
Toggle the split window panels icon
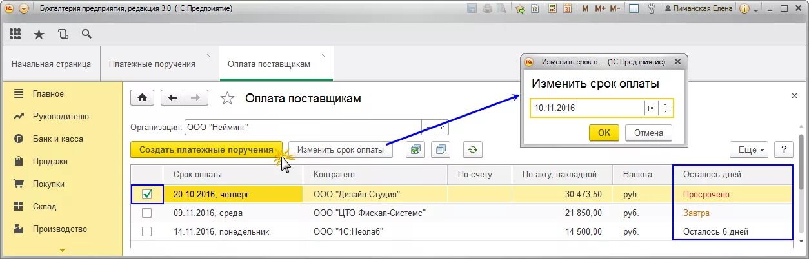(x=634, y=9)
